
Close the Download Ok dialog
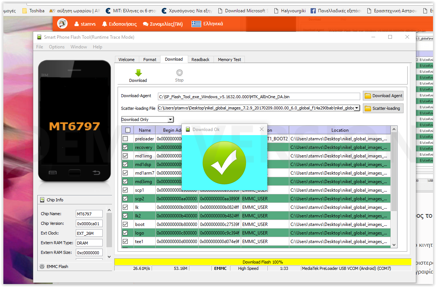click(x=261, y=130)
